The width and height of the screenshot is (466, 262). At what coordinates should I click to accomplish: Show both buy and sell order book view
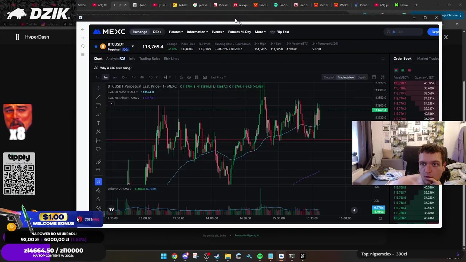coord(396,70)
